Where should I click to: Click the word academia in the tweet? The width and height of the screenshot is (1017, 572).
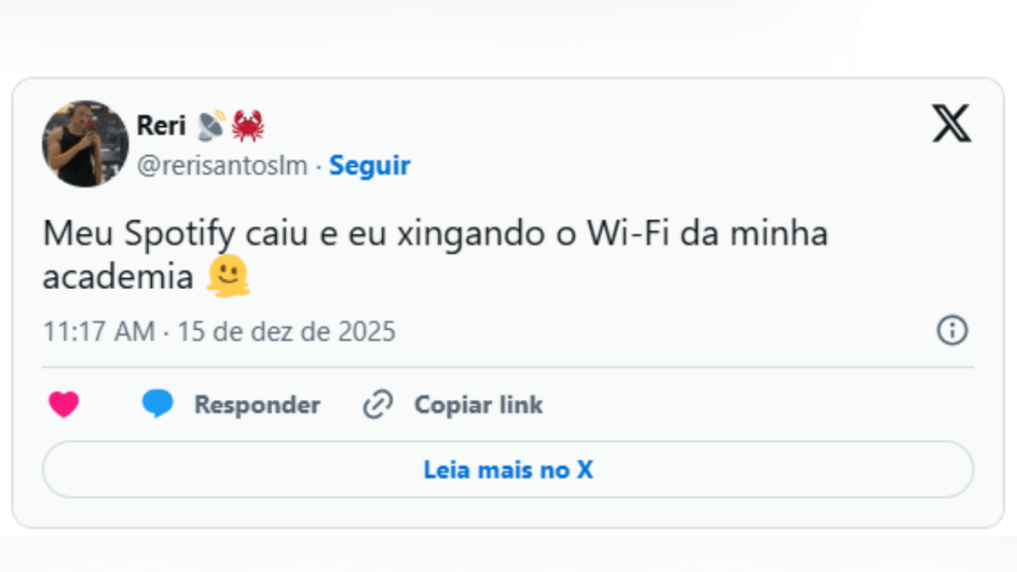117,277
